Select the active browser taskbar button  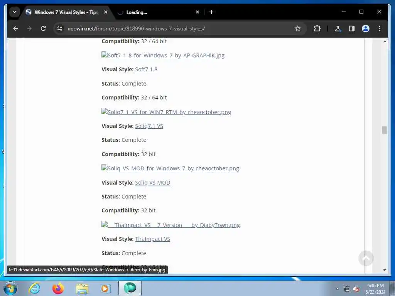(x=130, y=288)
